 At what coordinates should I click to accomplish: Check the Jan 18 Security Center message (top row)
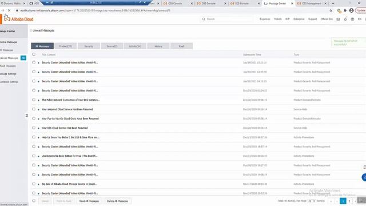click(x=34, y=62)
